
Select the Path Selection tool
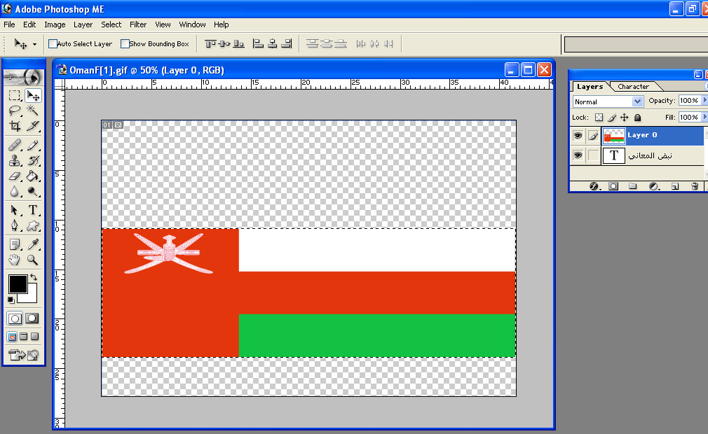point(15,211)
